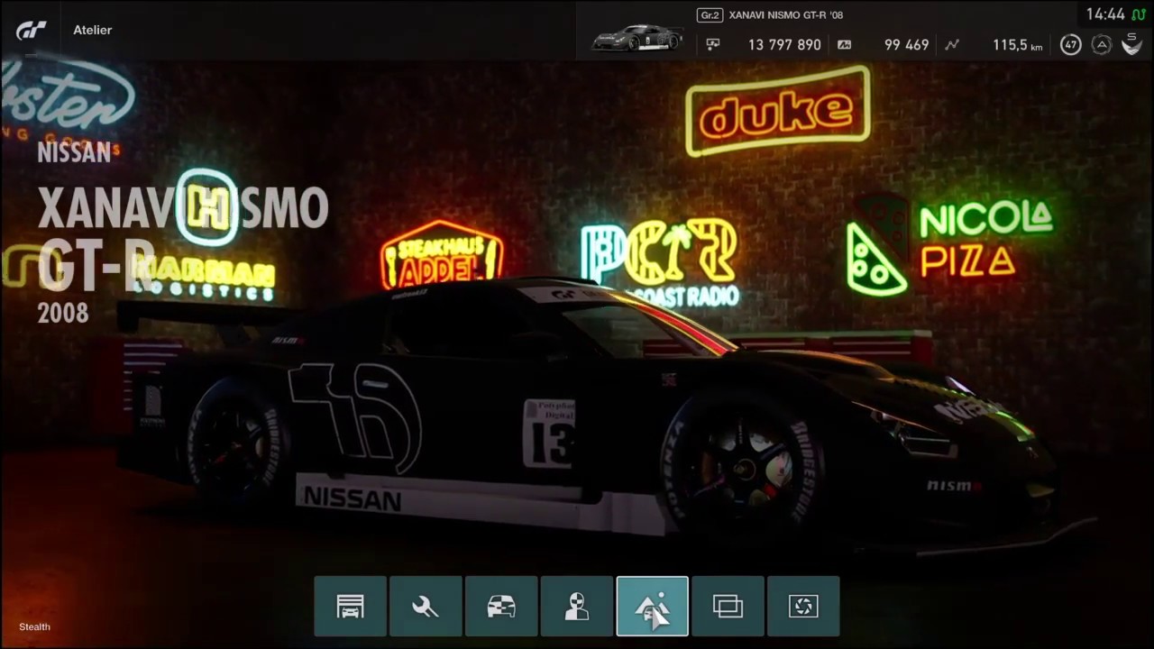Click the 'Atelier' header label
This screenshot has width=1154, height=649.
(93, 30)
